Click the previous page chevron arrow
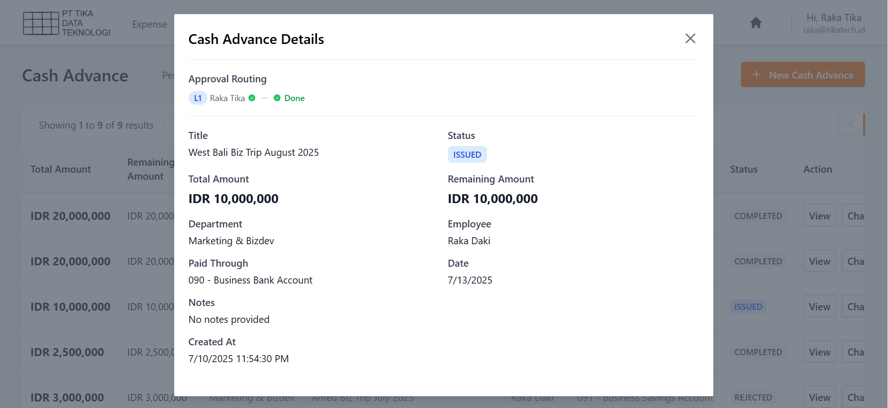This screenshot has height=408, width=888. tap(851, 124)
